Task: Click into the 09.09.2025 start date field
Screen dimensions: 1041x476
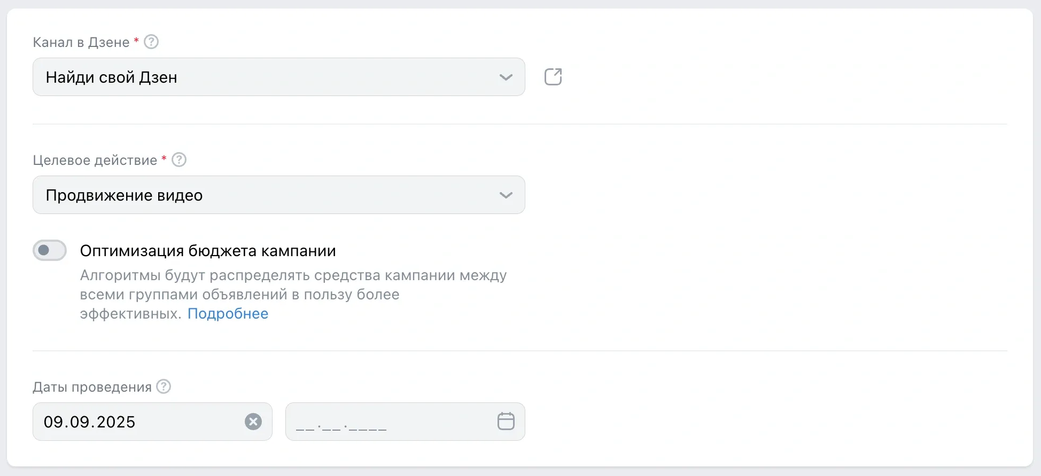Action: tap(134, 422)
